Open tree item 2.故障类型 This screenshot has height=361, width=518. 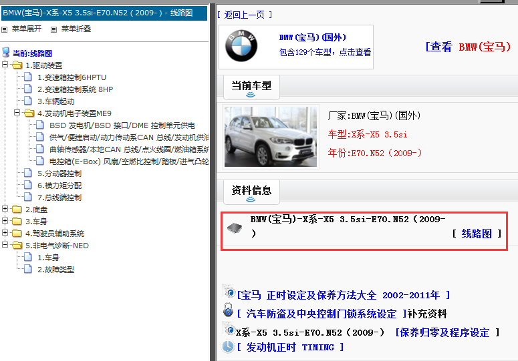[x=56, y=270]
